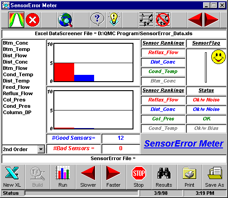Click the top toolbar left red arrow
The height and width of the screenshot is (198, 228).
pyautogui.click(x=195, y=20)
